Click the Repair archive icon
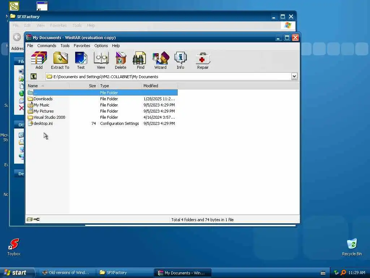Screen dimensions: 370x278 coord(203,60)
